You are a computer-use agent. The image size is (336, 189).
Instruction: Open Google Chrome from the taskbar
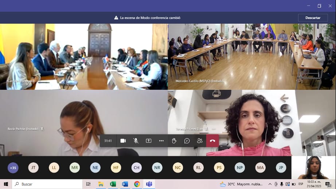[137, 184]
